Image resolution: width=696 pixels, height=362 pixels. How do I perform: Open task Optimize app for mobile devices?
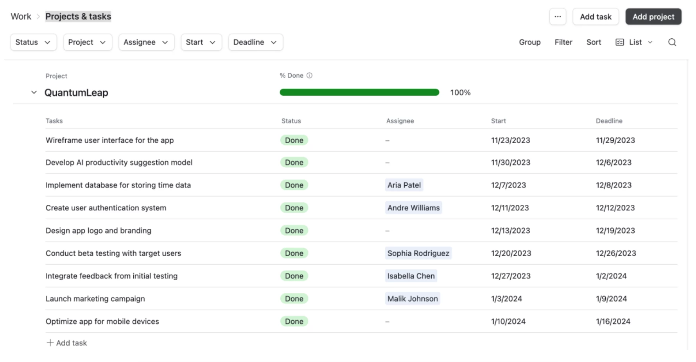click(102, 321)
